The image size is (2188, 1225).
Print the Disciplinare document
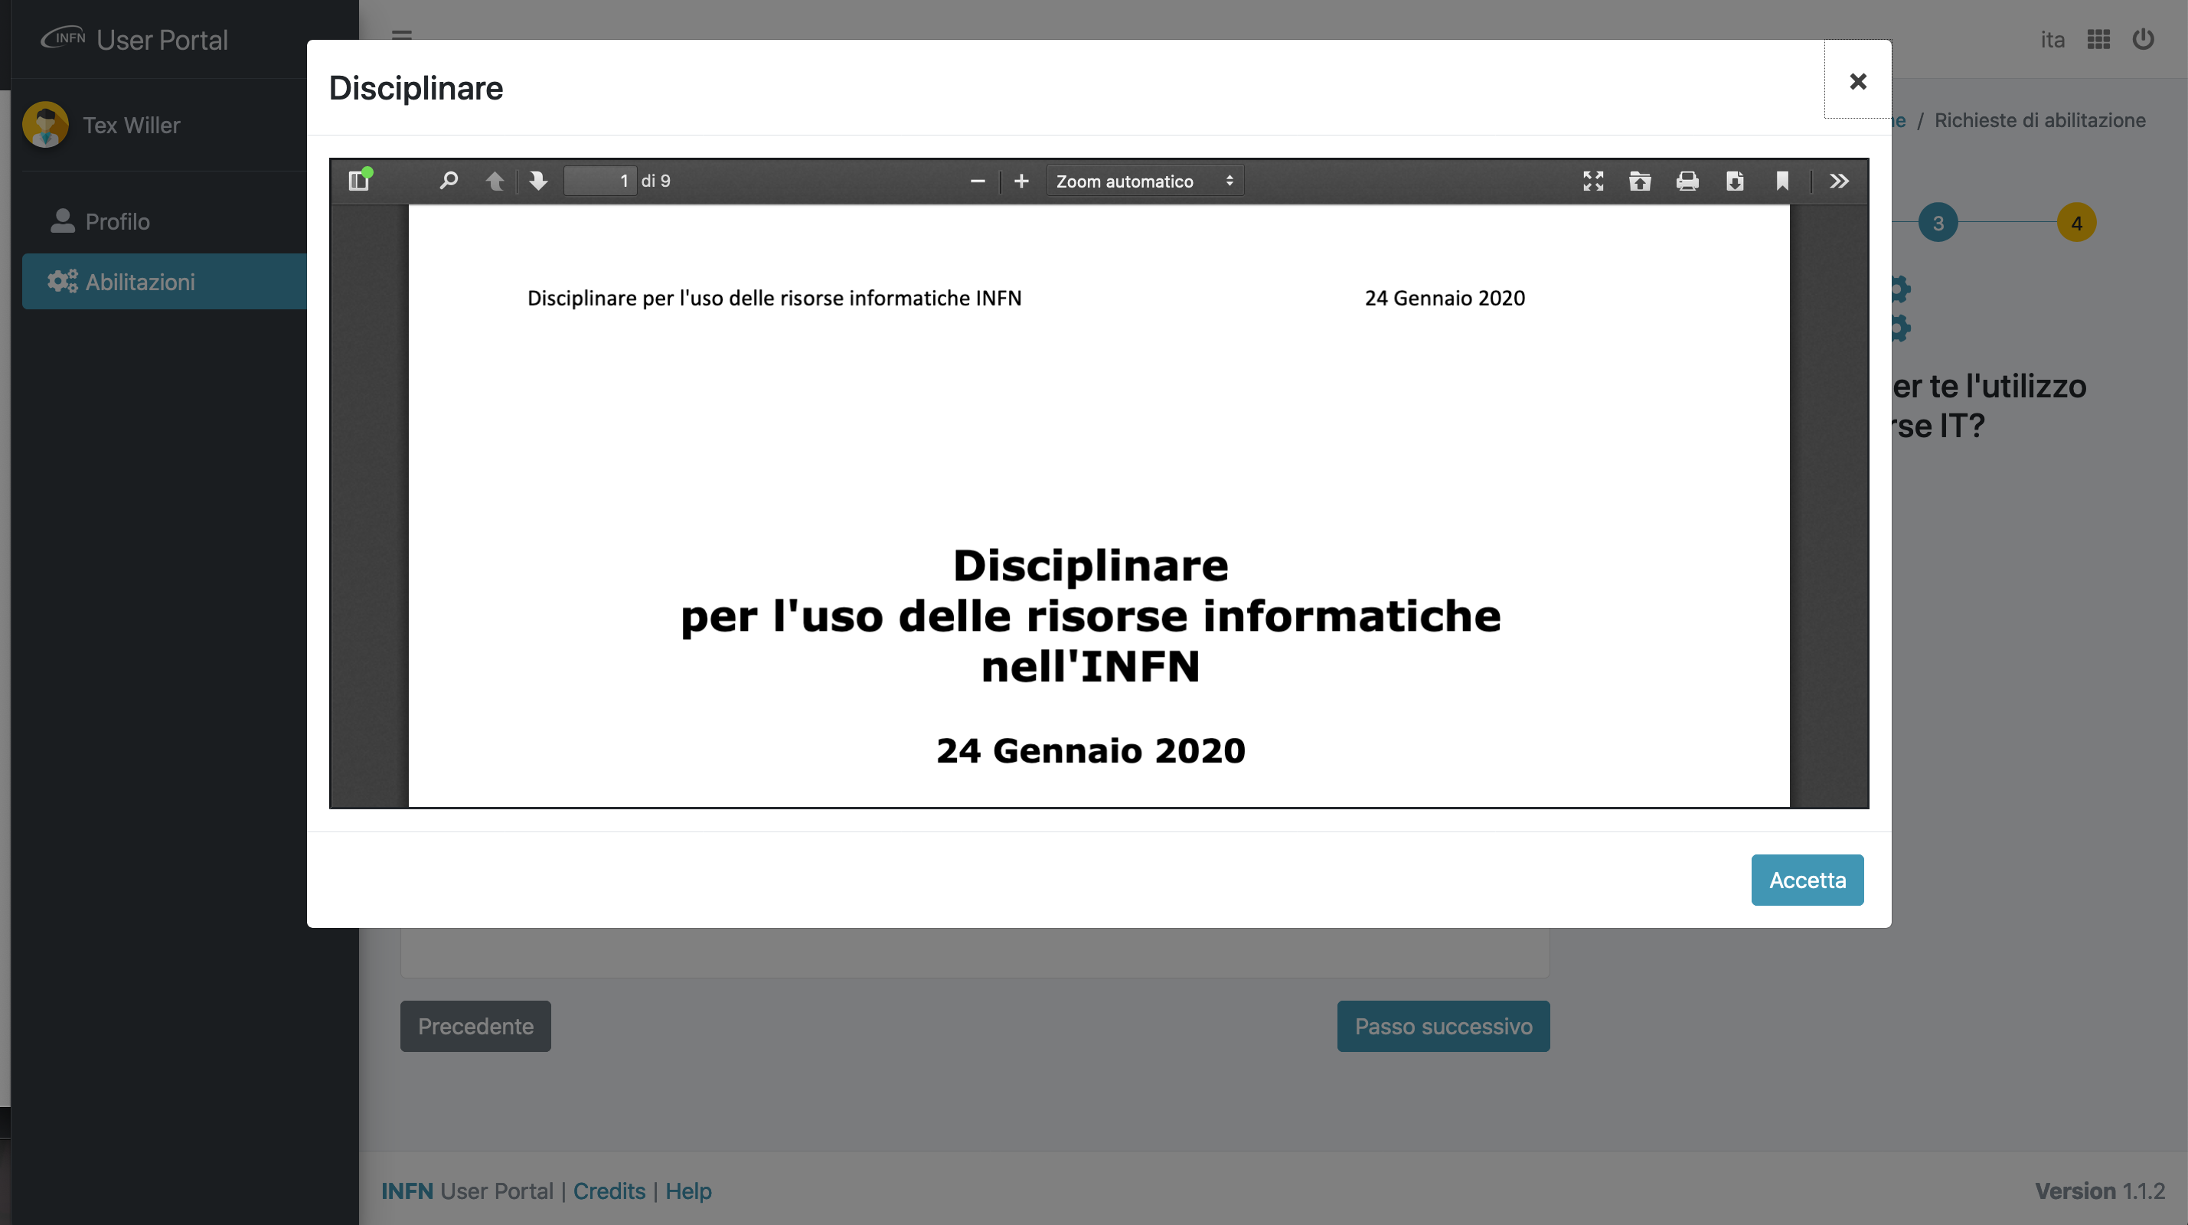click(1688, 181)
